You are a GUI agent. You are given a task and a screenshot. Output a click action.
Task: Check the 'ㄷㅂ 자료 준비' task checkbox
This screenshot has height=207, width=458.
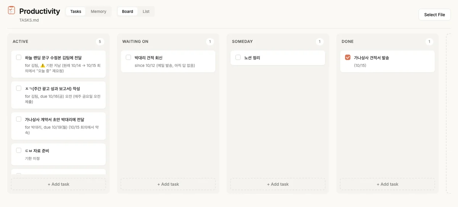coord(19,150)
